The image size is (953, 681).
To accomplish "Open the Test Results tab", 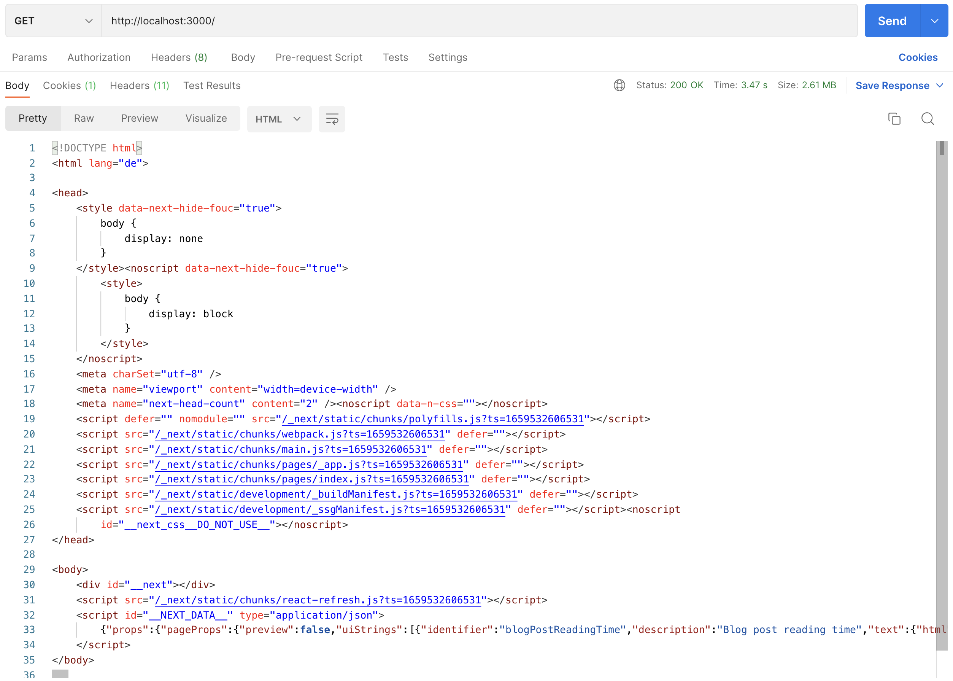I will pyautogui.click(x=212, y=86).
